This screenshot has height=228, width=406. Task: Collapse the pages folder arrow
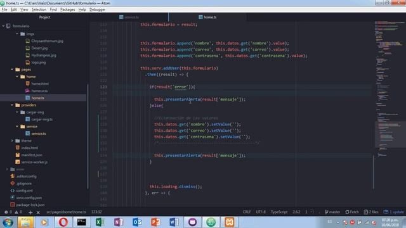(12, 69)
